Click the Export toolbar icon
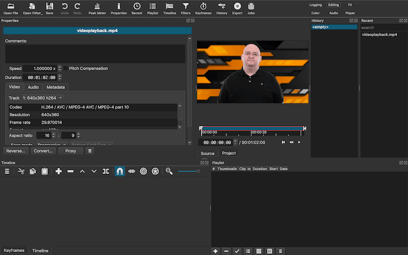The image size is (408, 255). click(x=237, y=8)
